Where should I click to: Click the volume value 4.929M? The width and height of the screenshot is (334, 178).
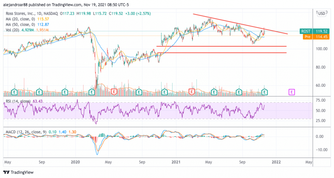(28, 30)
